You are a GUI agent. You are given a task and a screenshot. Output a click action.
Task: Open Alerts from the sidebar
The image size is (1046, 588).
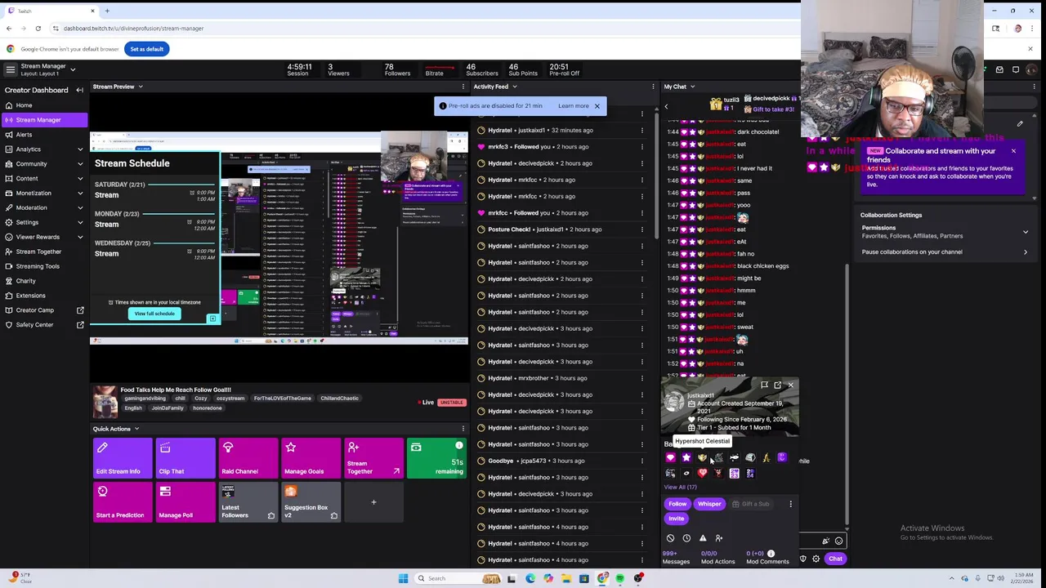coord(45,134)
